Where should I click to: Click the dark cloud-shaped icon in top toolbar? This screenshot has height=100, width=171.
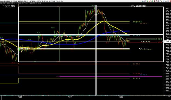point(143,1)
